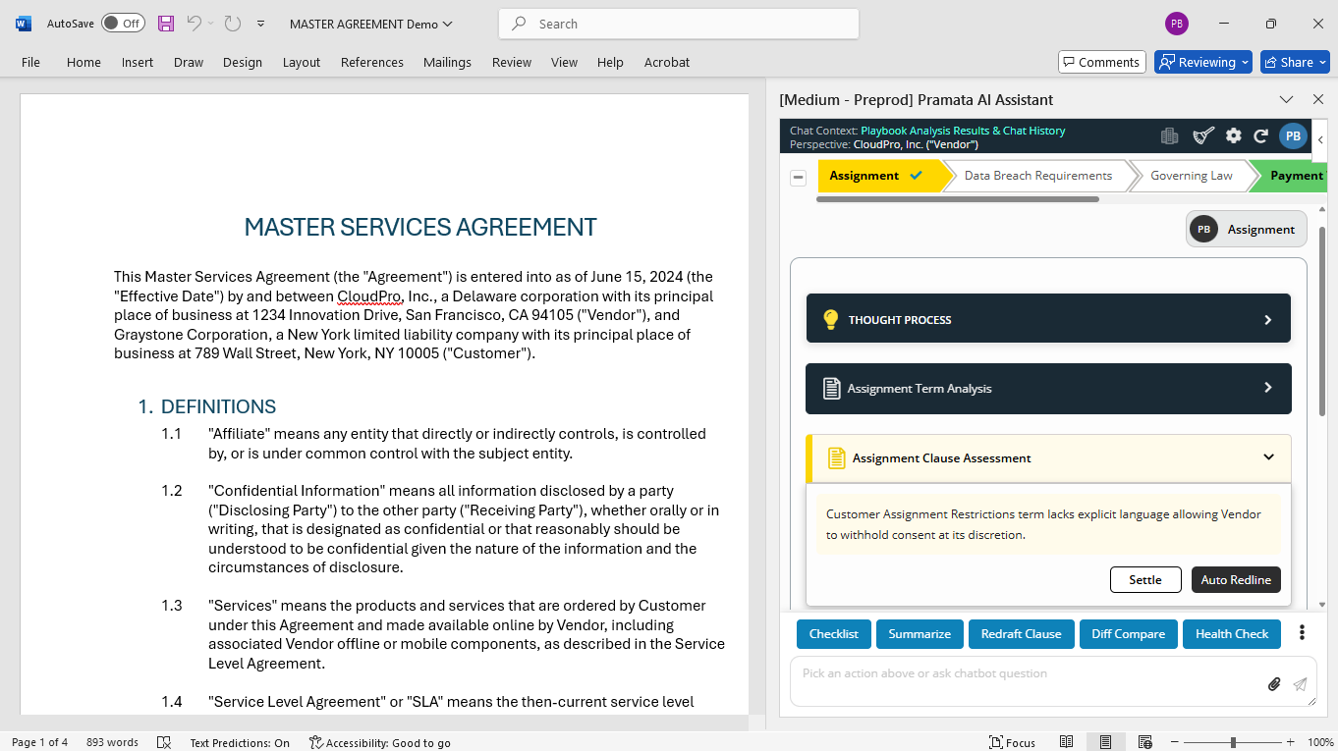
Task: Toggle the AutoSave switch
Action: click(x=123, y=24)
